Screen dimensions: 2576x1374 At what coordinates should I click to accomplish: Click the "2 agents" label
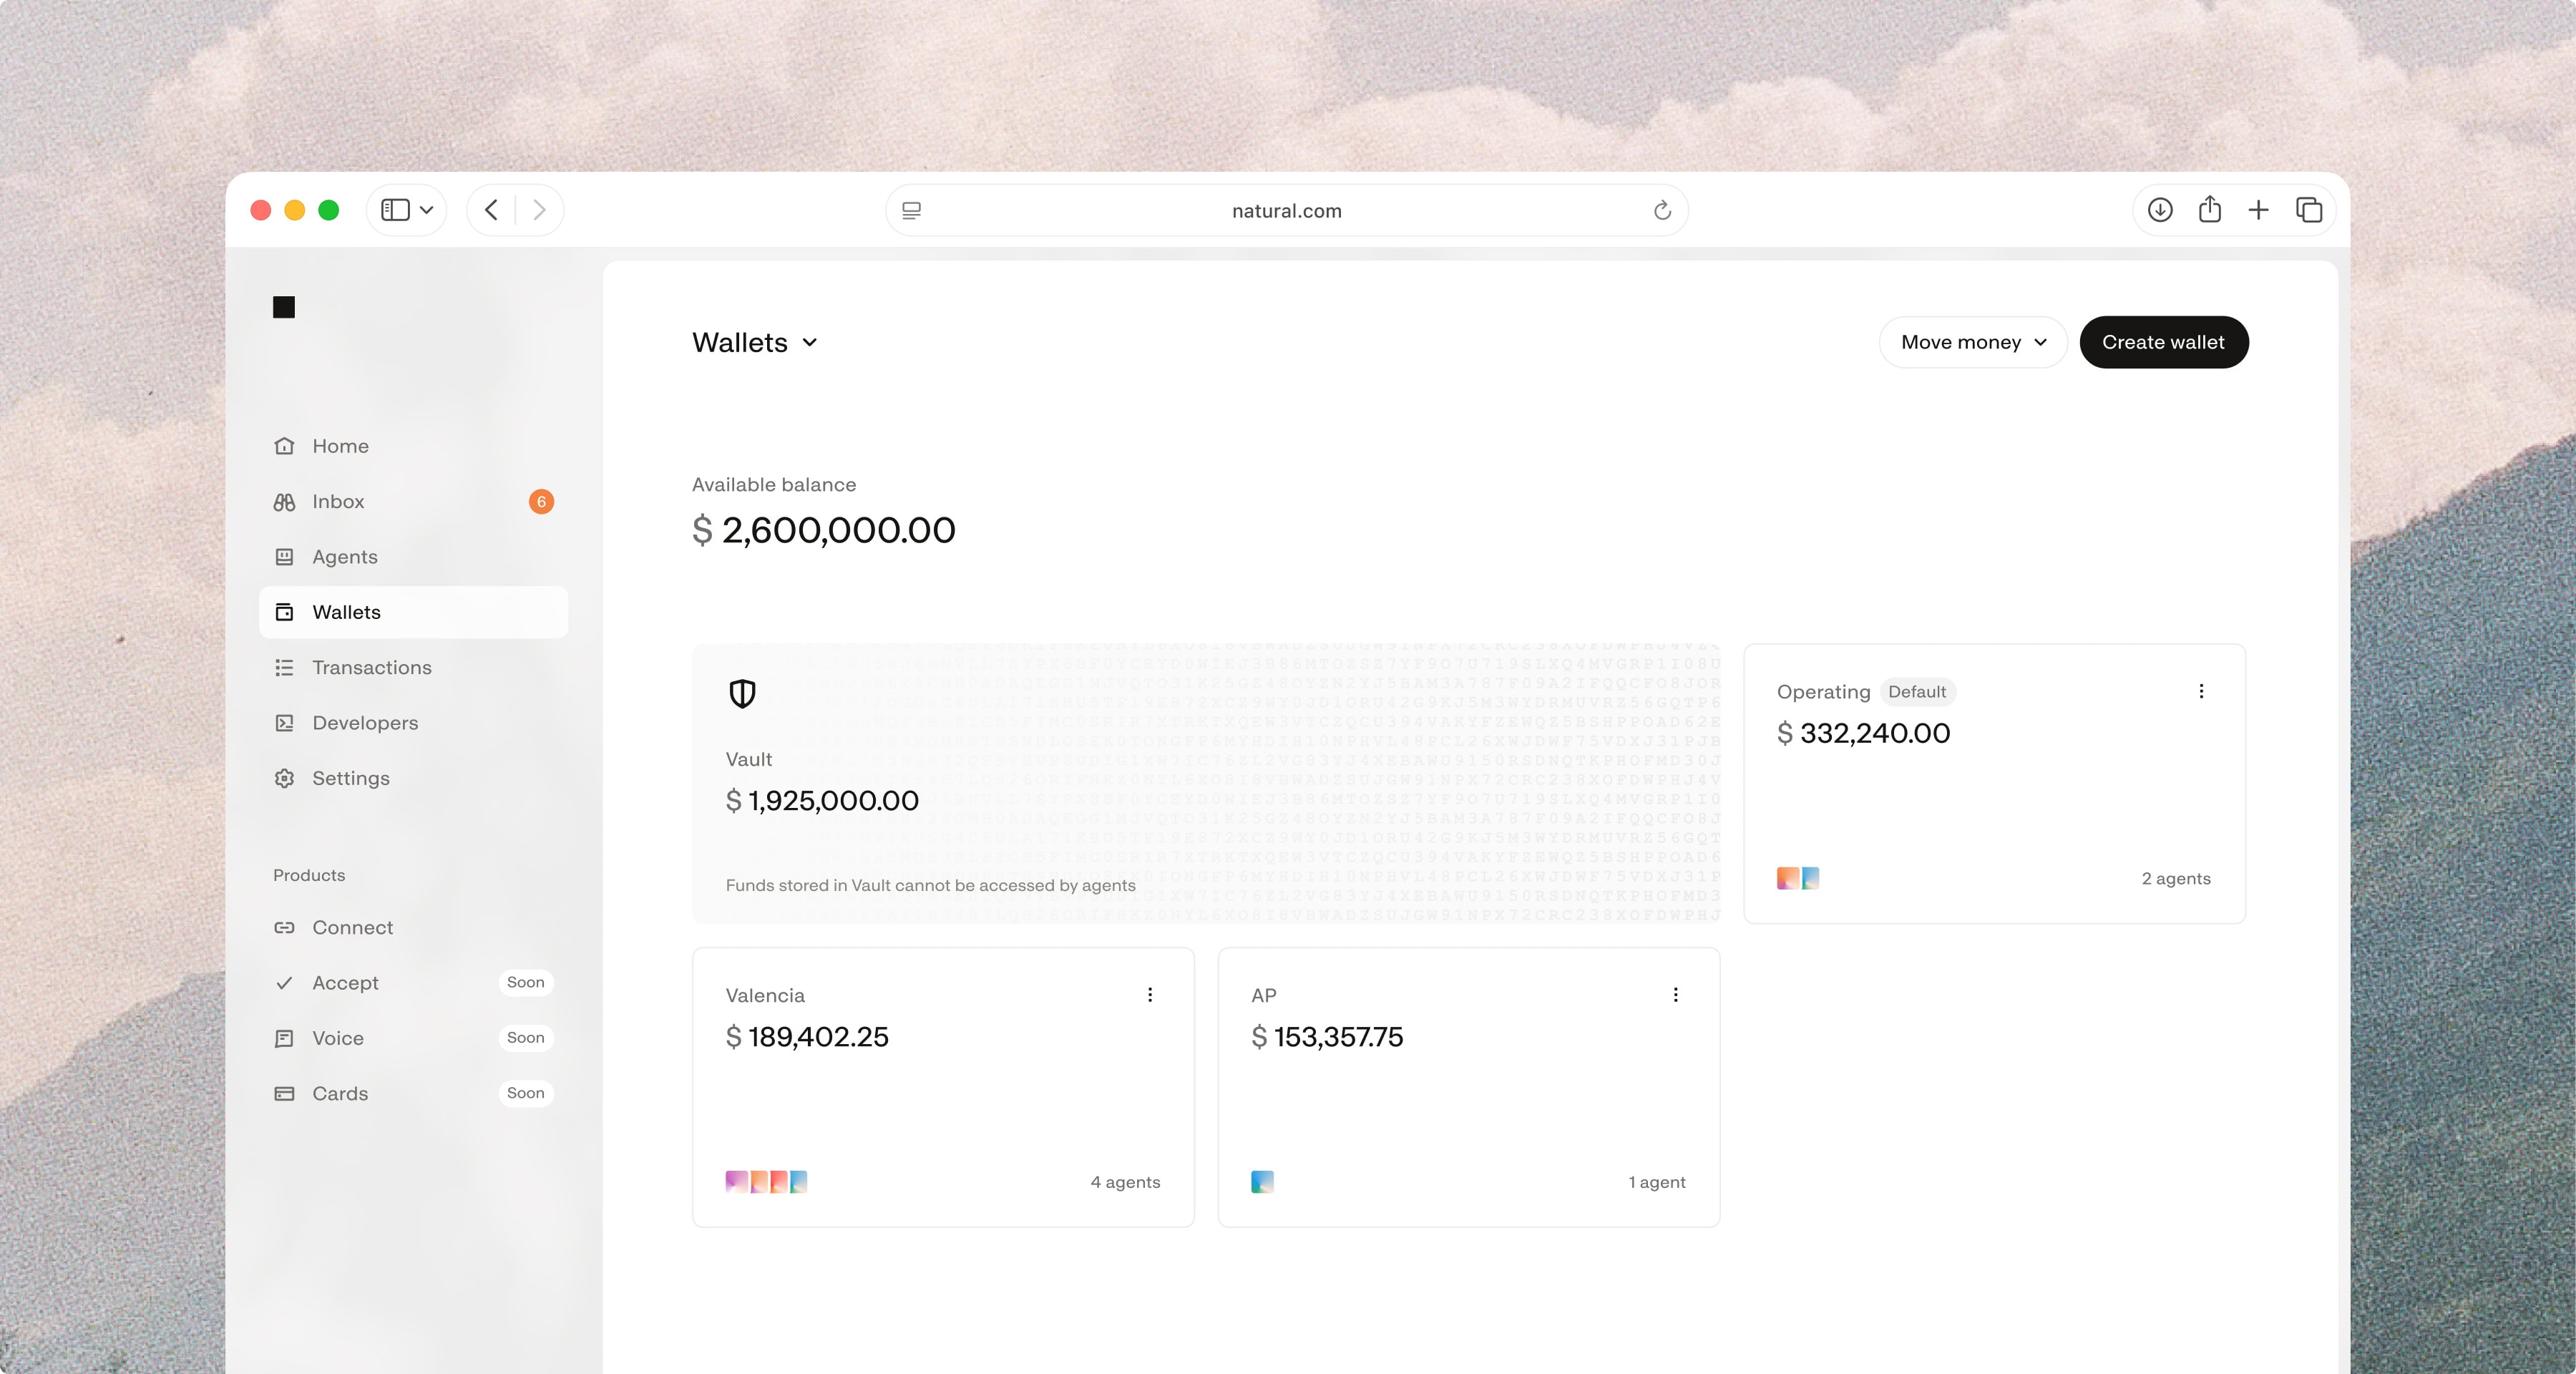coord(2176,879)
